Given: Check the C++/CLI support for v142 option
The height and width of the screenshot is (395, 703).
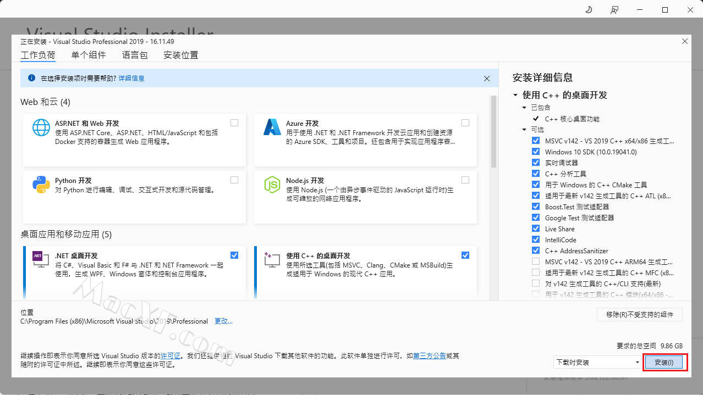Looking at the screenshot, I should pos(536,283).
